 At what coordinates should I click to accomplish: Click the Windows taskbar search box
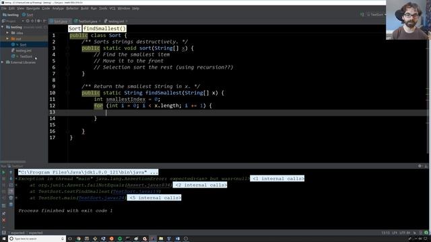pos(37,239)
